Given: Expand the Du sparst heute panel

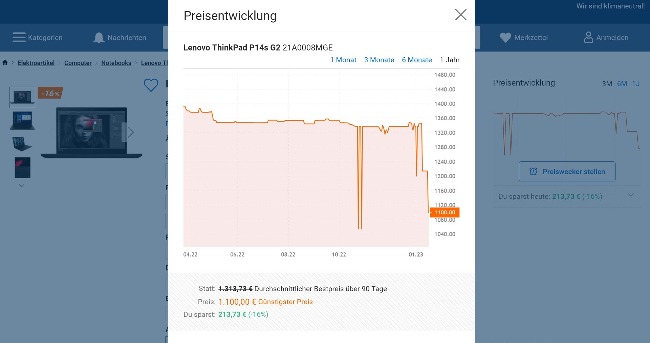Looking at the screenshot, I should (x=630, y=195).
